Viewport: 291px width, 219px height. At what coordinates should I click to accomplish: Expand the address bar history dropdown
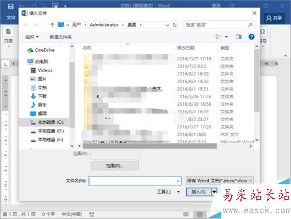(167, 25)
